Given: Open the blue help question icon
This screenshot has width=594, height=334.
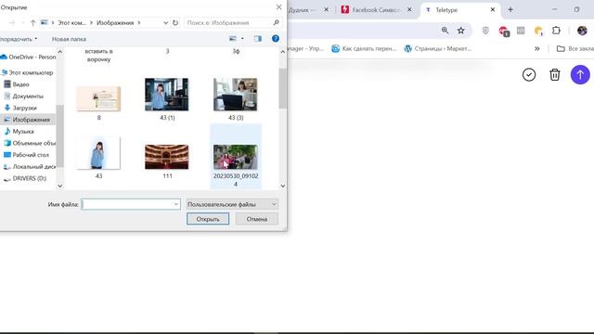Looking at the screenshot, I should pos(276,39).
